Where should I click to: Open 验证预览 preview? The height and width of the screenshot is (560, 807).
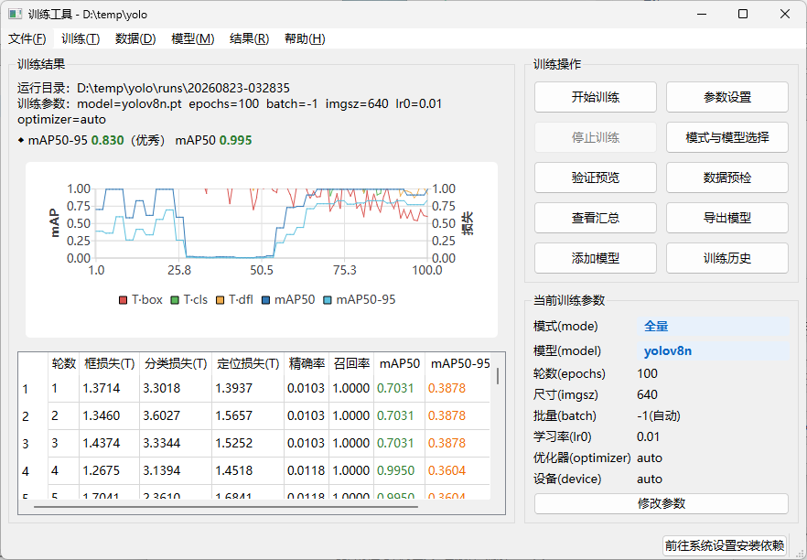tap(596, 178)
